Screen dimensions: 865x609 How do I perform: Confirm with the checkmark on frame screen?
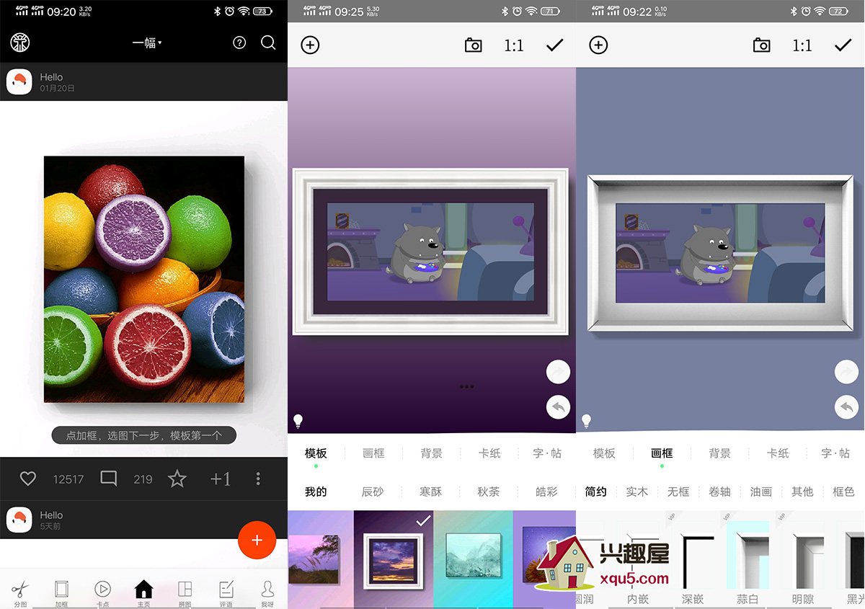(x=843, y=45)
